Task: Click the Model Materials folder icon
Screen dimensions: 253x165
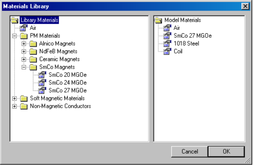Action: [x=158, y=20]
